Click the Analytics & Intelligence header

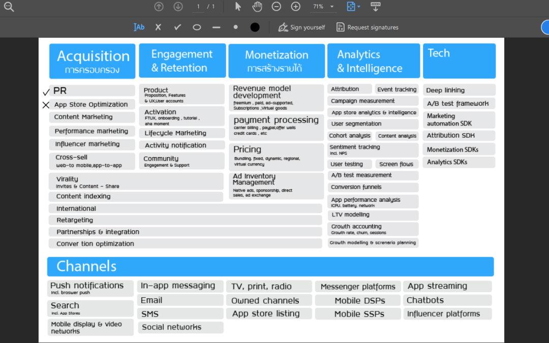pos(374,61)
